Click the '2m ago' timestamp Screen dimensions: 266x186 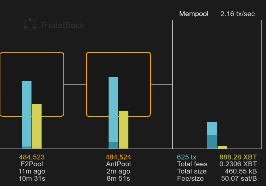pos(118,172)
